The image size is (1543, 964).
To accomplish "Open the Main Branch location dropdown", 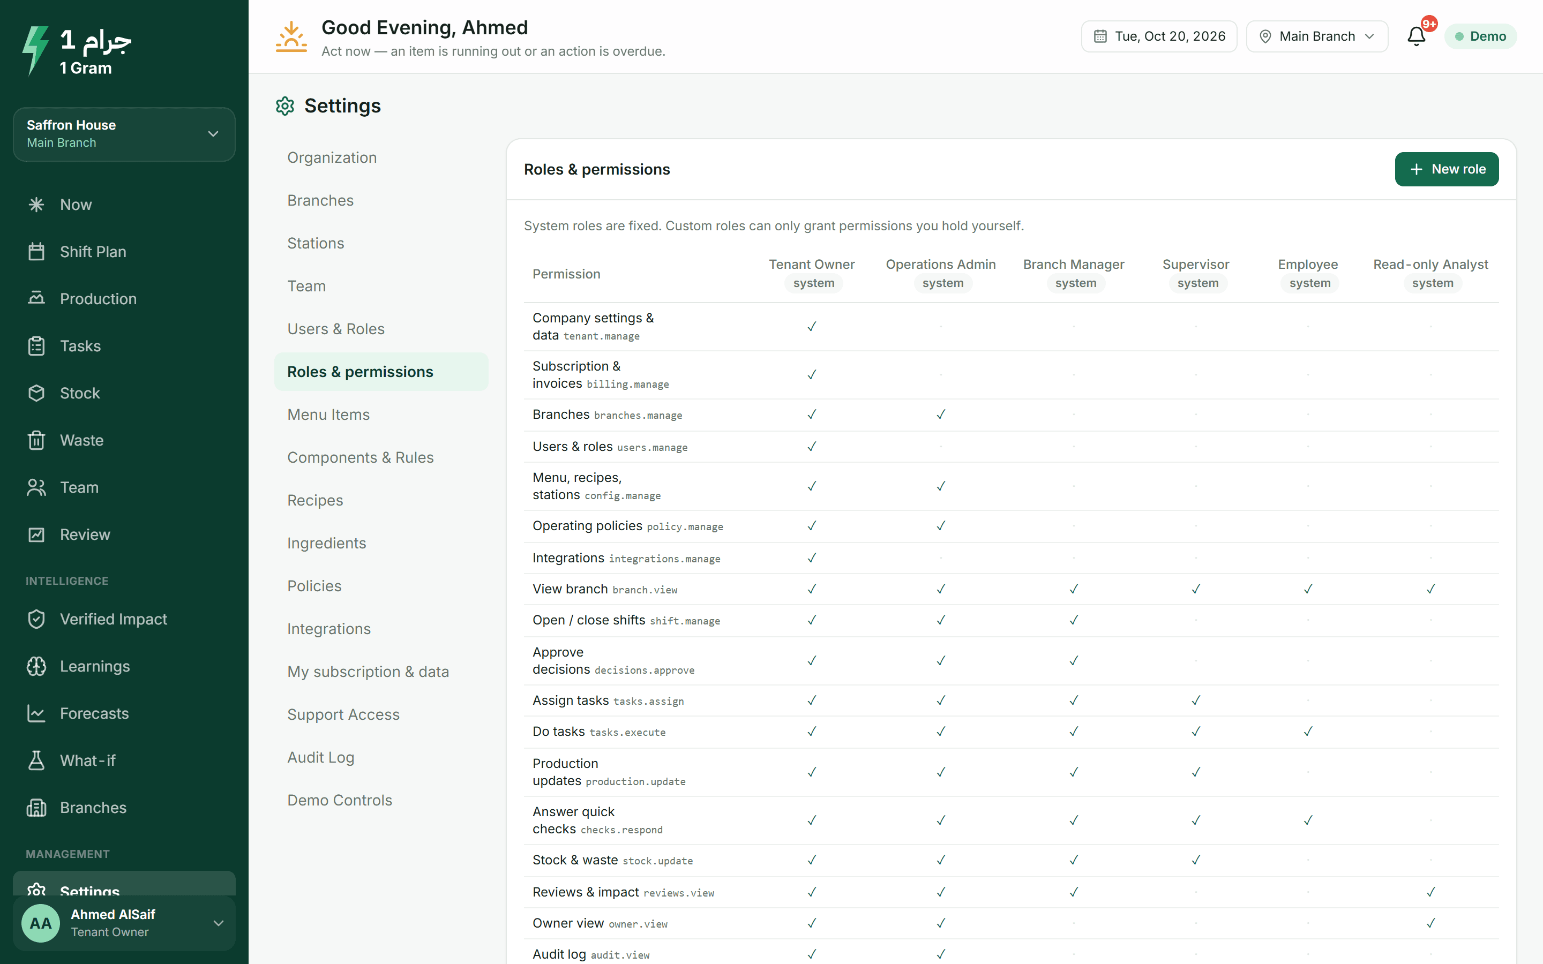I will [1317, 36].
